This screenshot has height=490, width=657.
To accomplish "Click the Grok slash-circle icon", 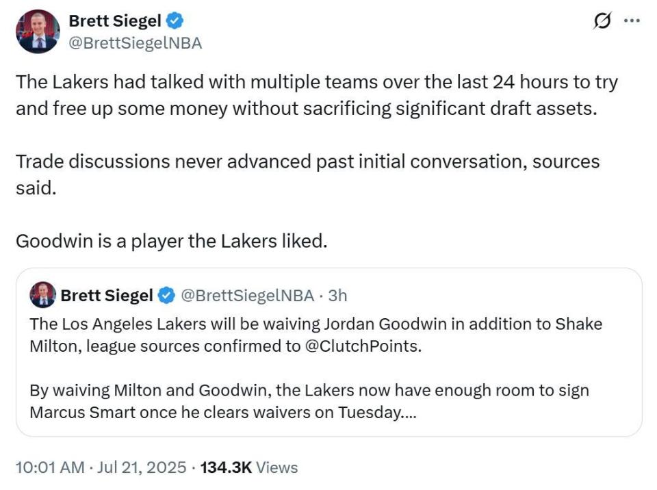I will (x=602, y=21).
